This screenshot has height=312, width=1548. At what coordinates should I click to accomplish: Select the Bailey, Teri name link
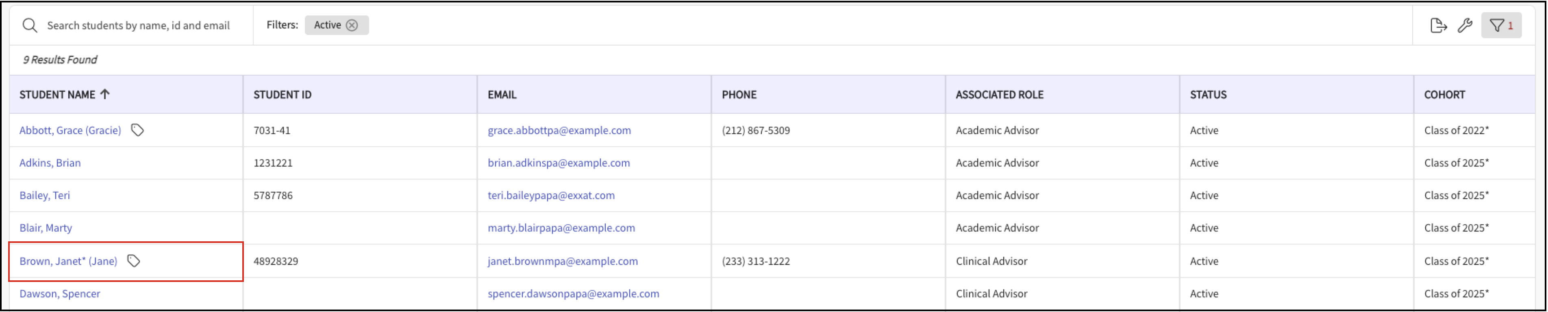[x=44, y=195]
